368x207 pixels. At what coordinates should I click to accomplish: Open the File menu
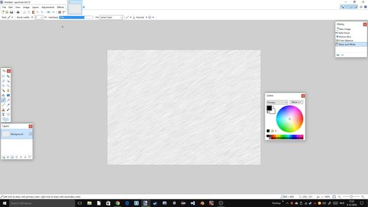(x=4, y=7)
